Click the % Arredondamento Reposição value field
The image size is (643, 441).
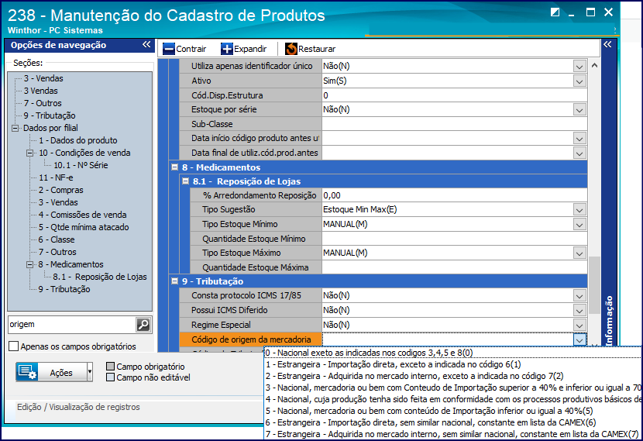coord(455,195)
